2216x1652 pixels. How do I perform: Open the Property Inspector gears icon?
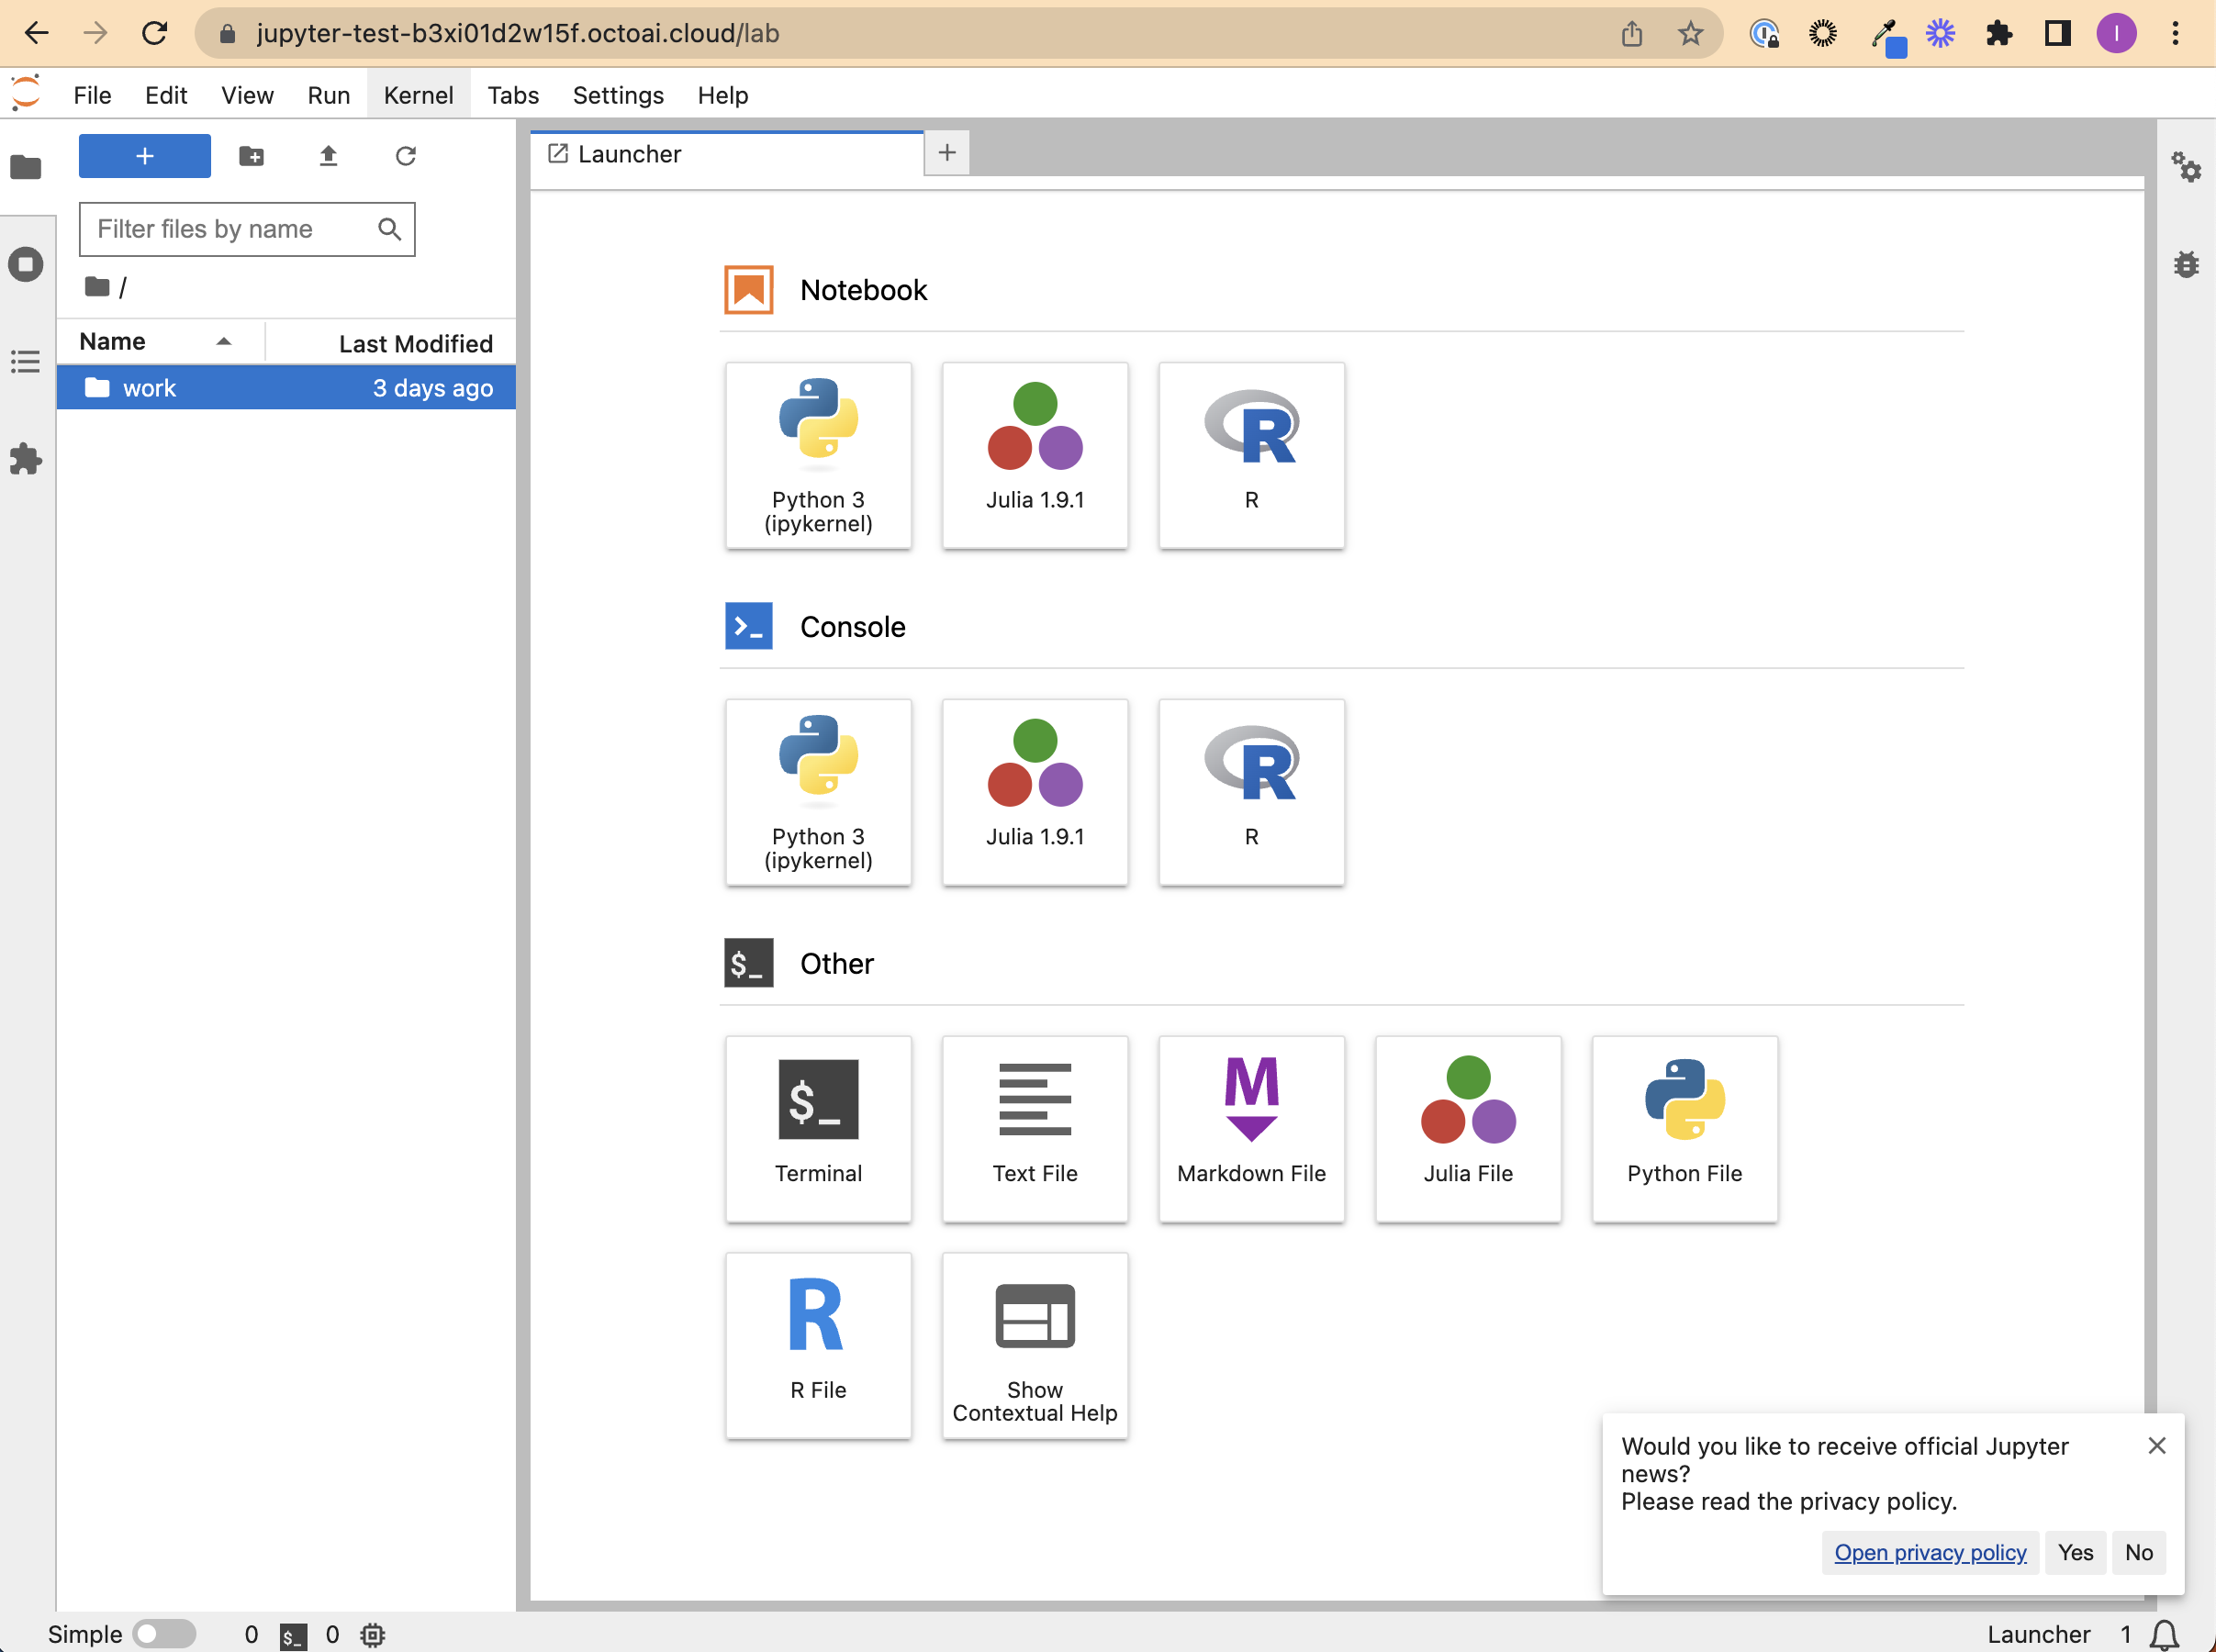[x=2186, y=166]
